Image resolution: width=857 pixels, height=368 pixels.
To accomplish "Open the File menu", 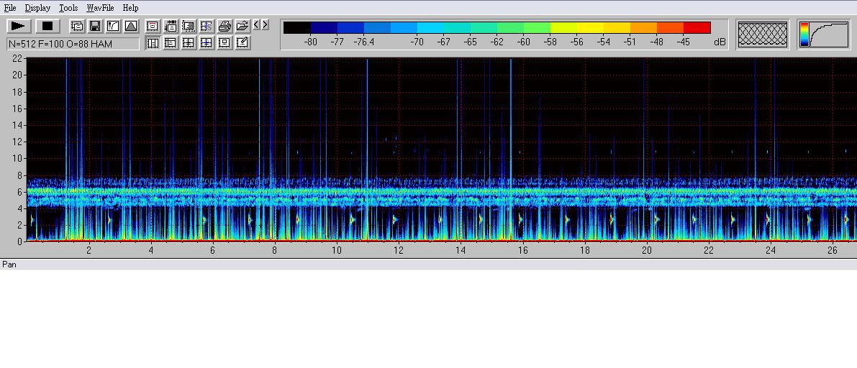I will (x=10, y=8).
